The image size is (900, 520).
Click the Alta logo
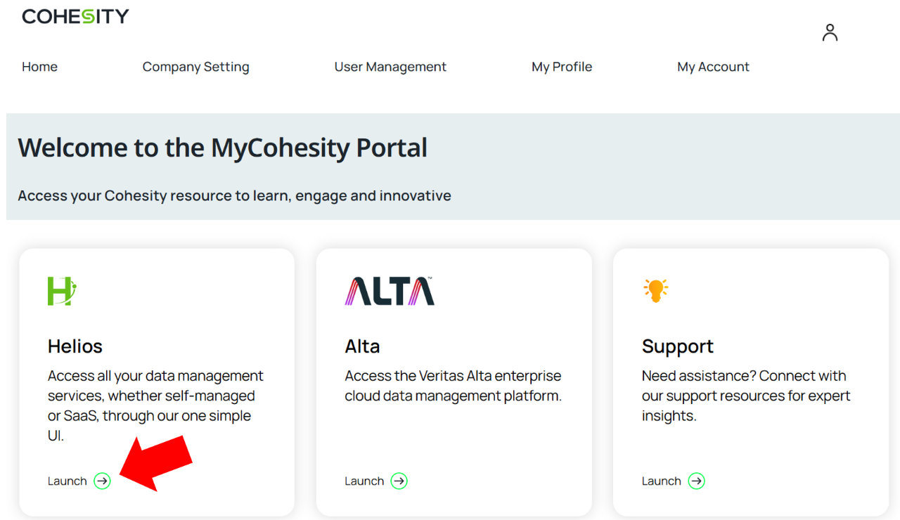click(390, 291)
